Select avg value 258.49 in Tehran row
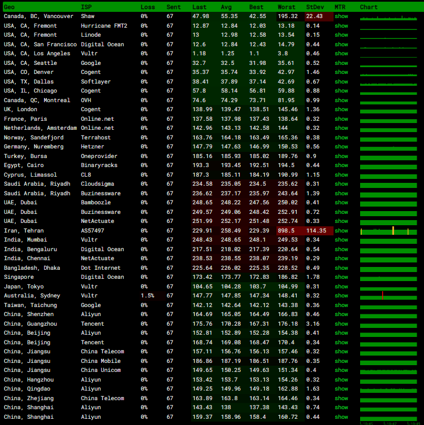This screenshot has width=424, height=425. click(x=231, y=231)
